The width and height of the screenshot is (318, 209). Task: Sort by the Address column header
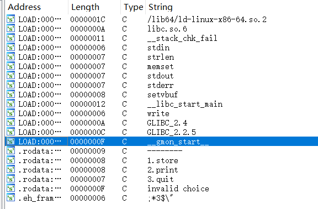(24, 7)
